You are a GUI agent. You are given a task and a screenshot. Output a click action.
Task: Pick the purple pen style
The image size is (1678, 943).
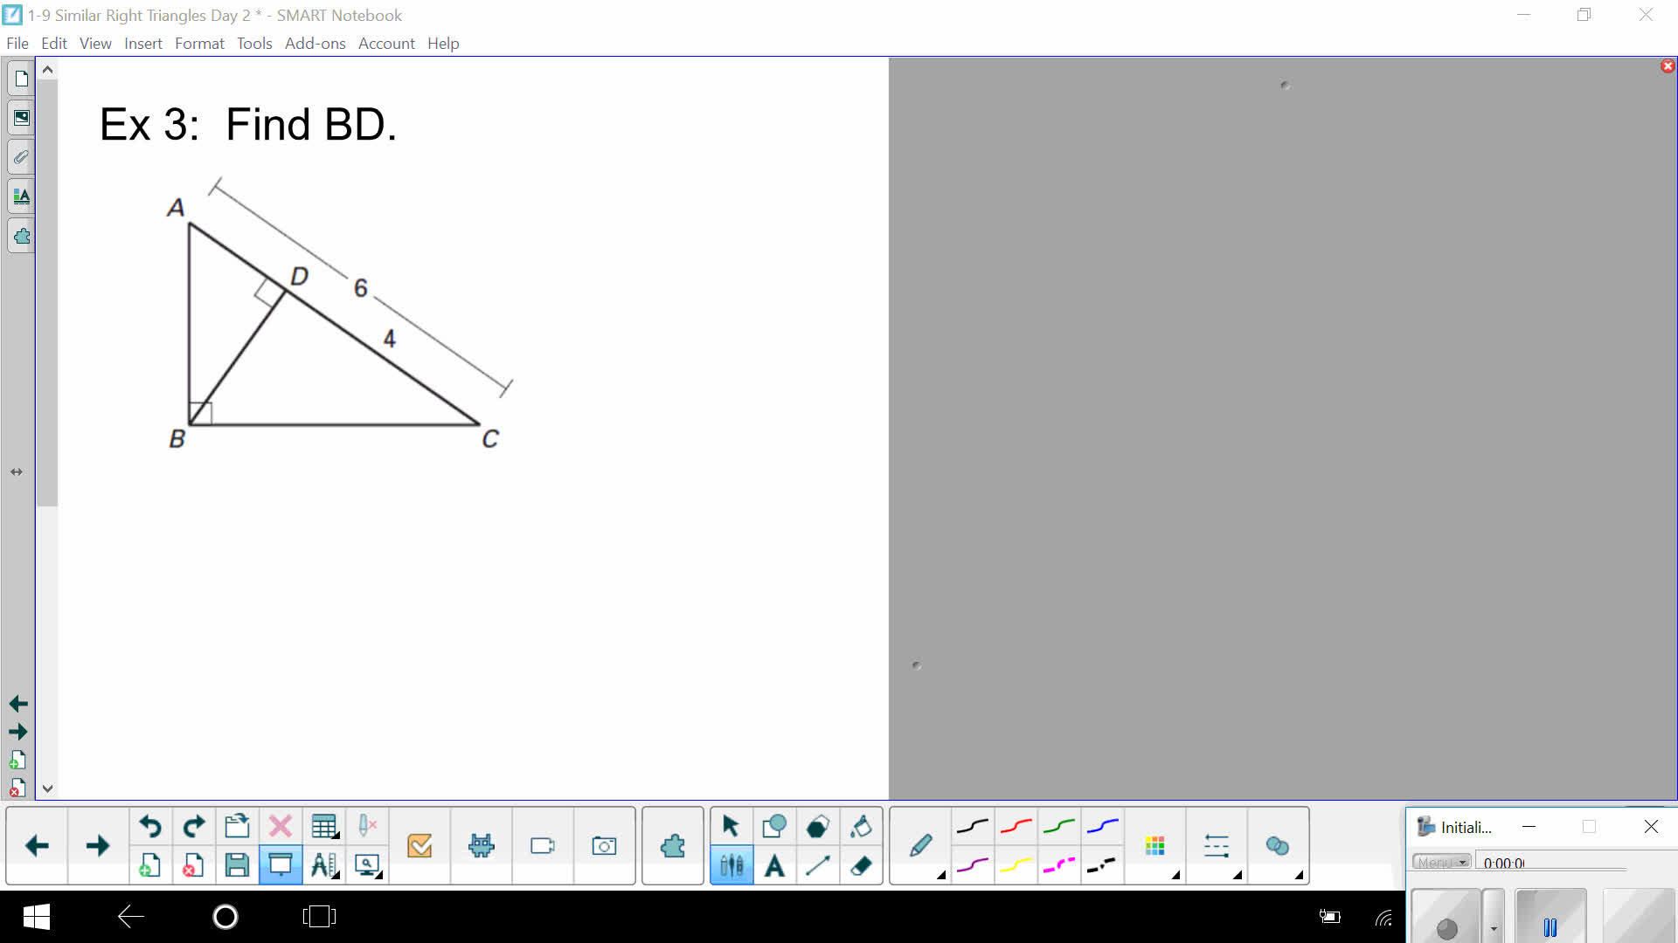(x=972, y=865)
